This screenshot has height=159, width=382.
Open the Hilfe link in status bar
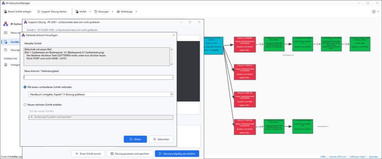pyautogui.click(x=323, y=157)
